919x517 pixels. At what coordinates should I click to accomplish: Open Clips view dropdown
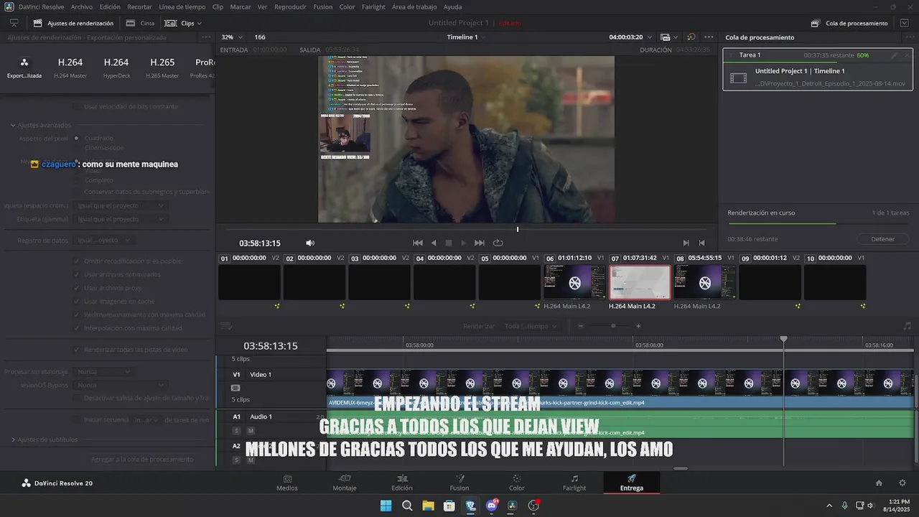tap(182, 23)
